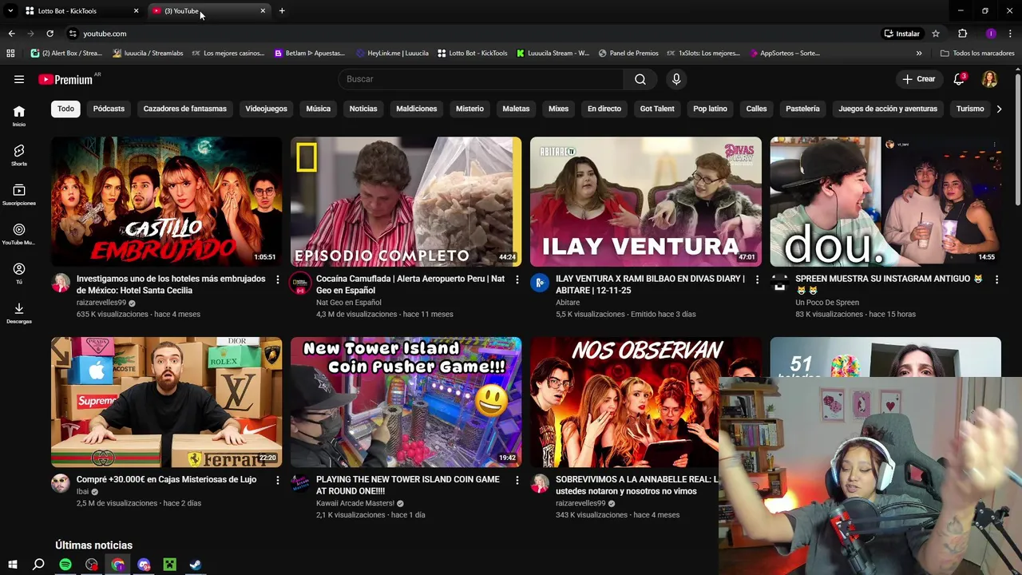1022x575 pixels.
Task: Open more options for the ILAY VENTURA video
Action: click(x=757, y=280)
